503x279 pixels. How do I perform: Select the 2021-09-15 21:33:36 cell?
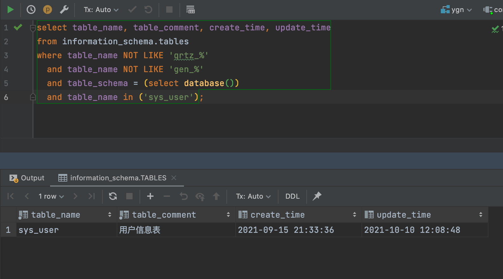[298, 230]
